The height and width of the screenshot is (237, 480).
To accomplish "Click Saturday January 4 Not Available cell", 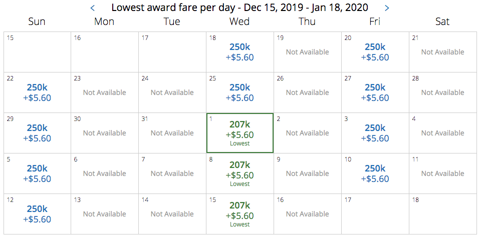I will pyautogui.click(x=442, y=133).
